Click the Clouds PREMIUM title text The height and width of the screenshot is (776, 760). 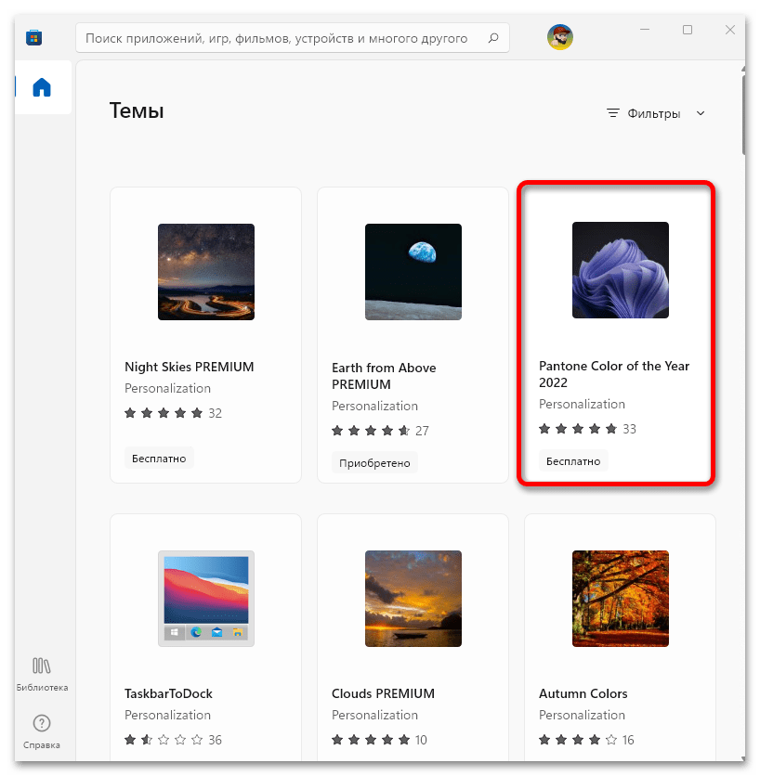[x=383, y=693]
